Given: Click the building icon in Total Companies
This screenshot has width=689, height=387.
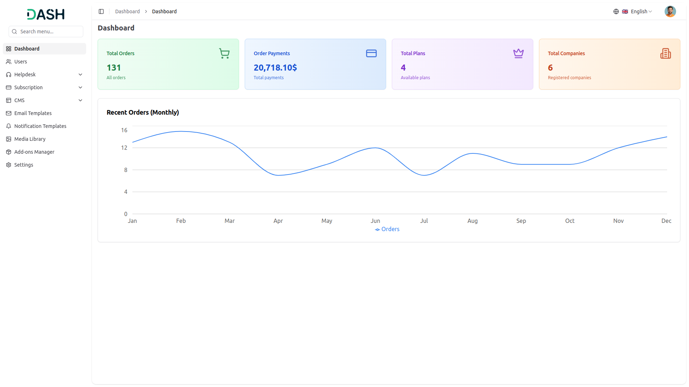Looking at the screenshot, I should pos(665,53).
